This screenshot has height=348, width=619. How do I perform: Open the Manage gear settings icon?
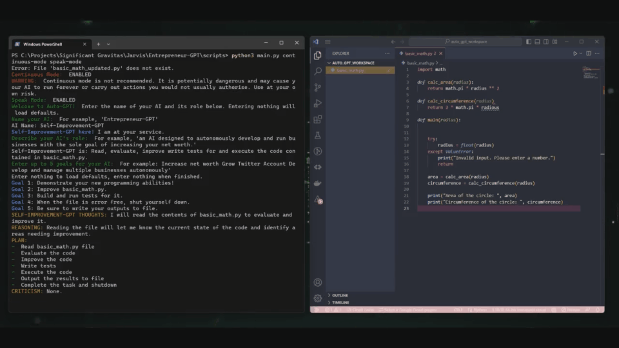[317, 298]
